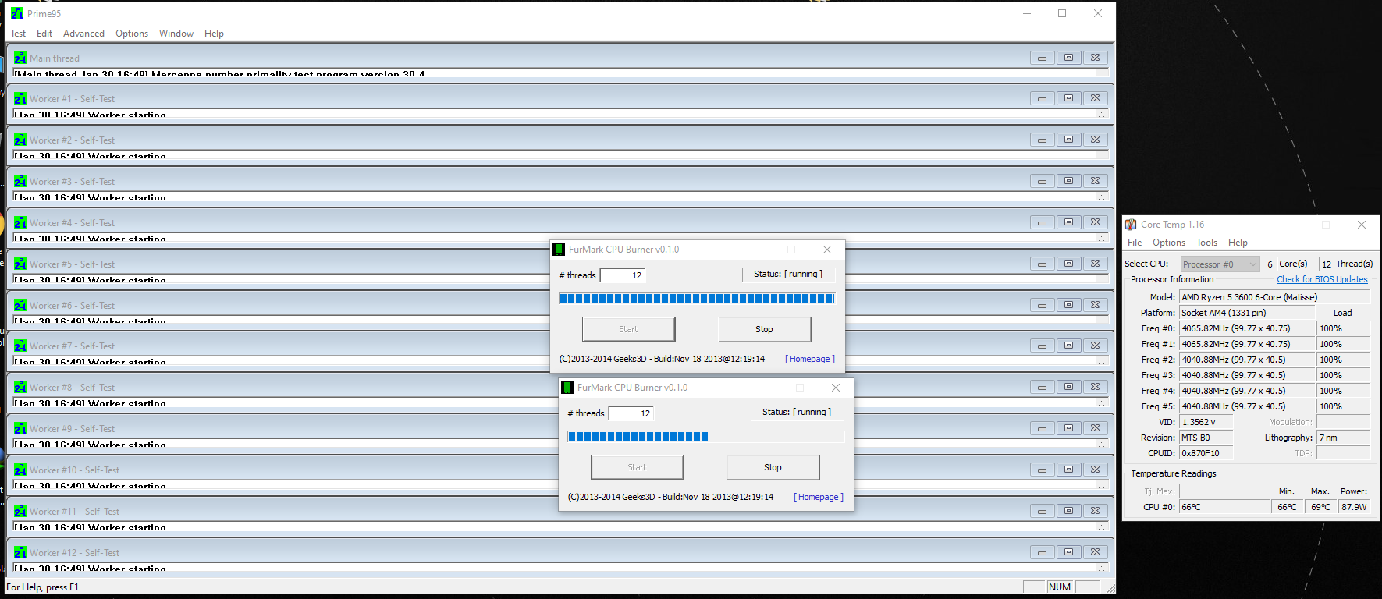Click the lower FurMark CPU Burner title icon
The height and width of the screenshot is (599, 1382).
[x=567, y=388]
